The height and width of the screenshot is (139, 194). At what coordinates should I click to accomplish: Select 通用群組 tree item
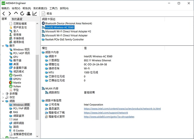tap(17, 42)
